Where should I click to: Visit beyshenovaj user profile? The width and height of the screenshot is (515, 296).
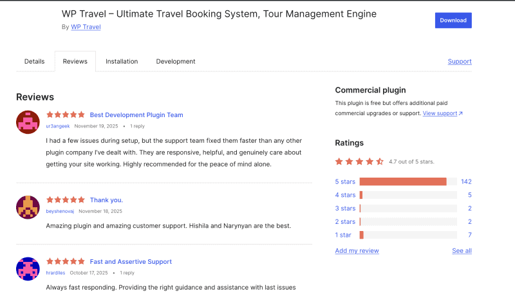60,211
